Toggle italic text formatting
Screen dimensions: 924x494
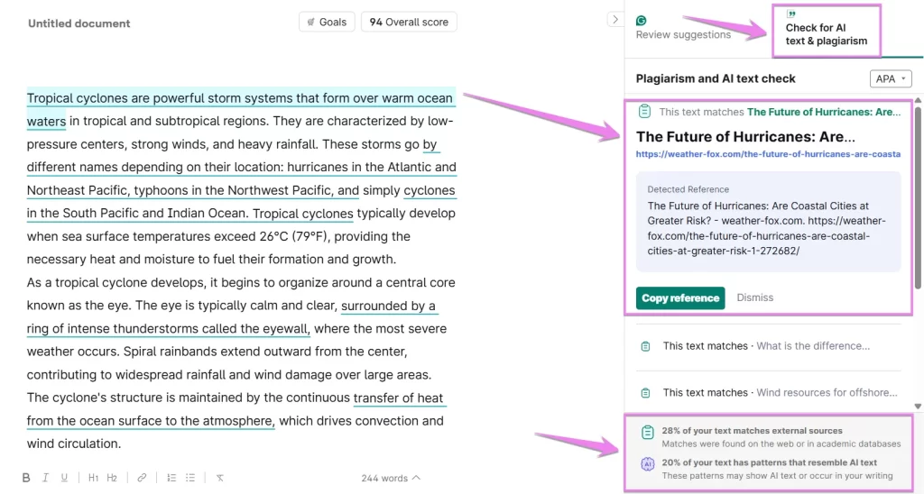[x=46, y=478]
